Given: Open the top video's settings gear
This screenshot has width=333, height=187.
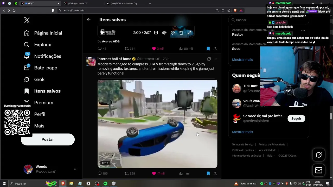Looking at the screenshot, I should point(172,33).
